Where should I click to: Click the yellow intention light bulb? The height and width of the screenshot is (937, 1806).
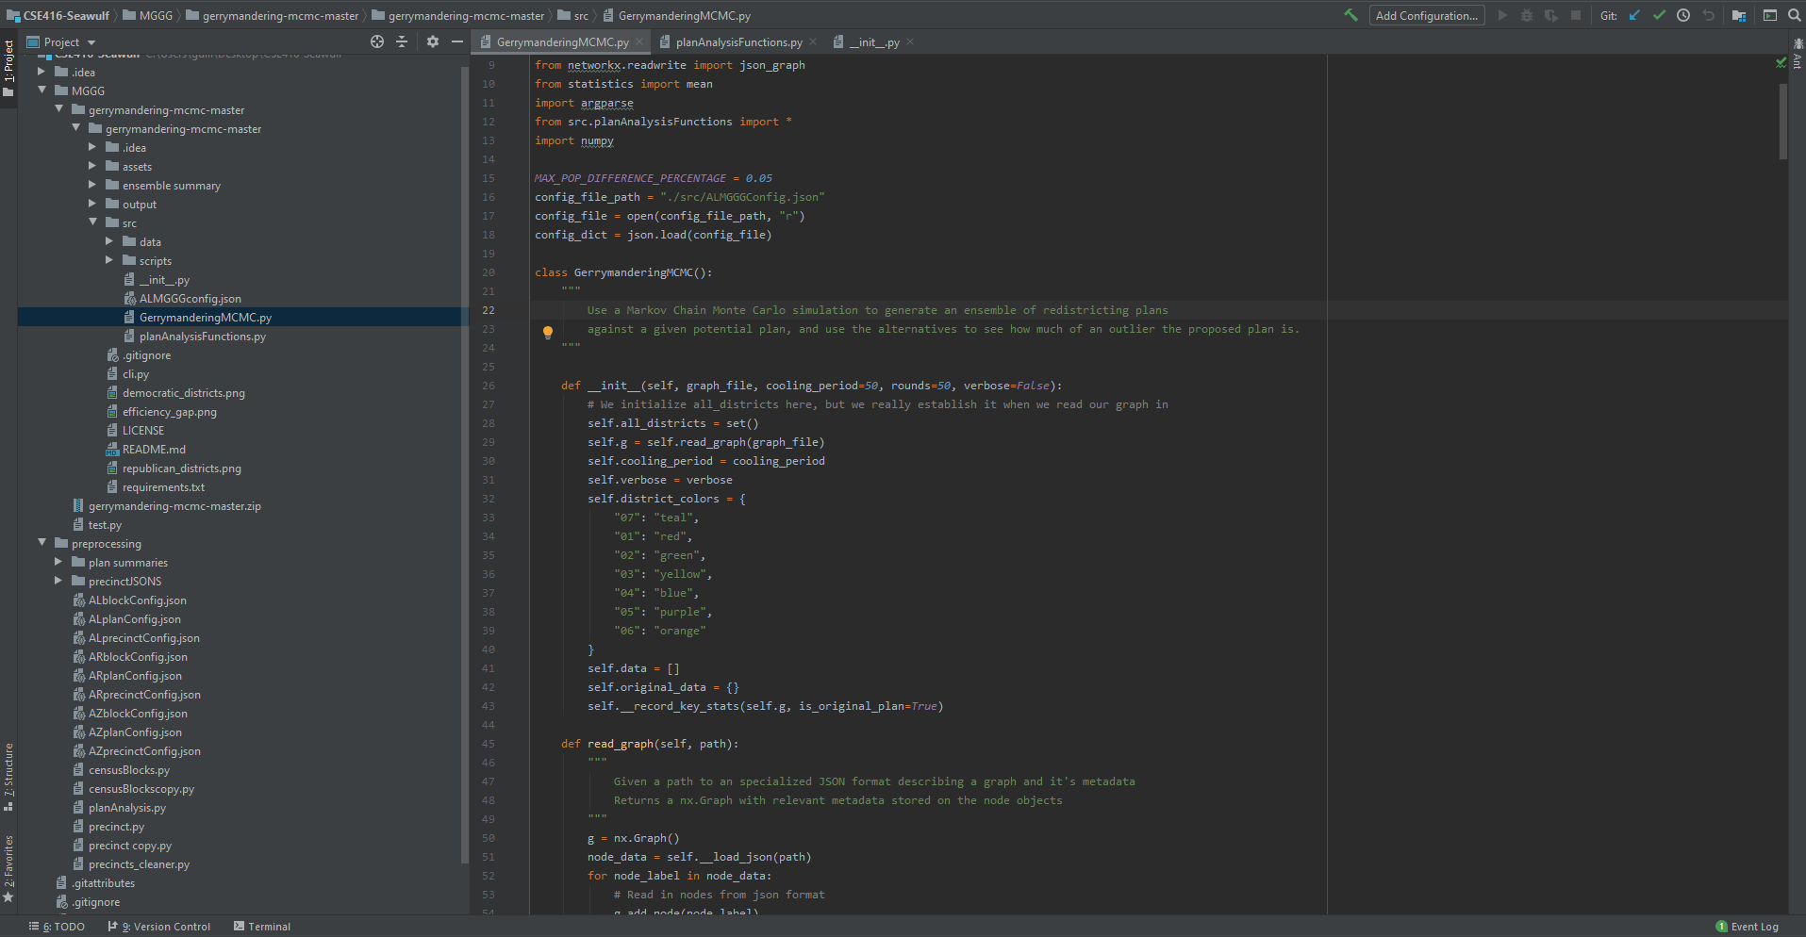(547, 332)
